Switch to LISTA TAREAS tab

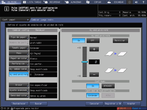(32, 2)
